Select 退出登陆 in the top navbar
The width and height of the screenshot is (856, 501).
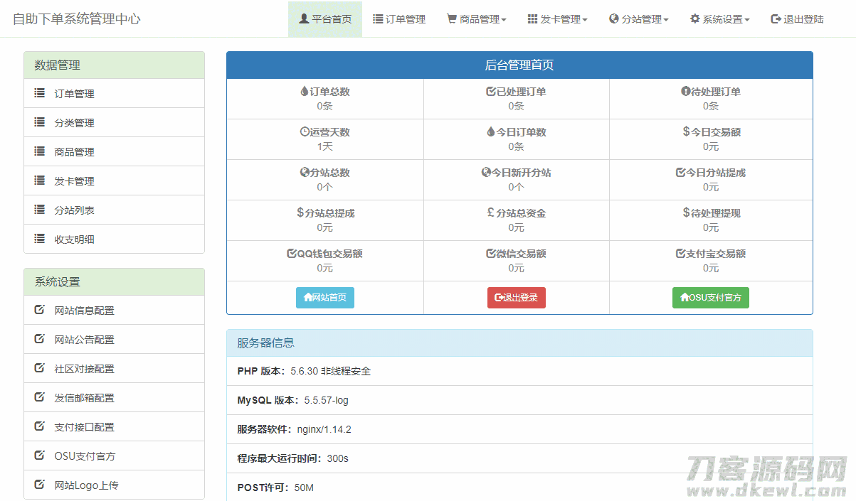[x=797, y=19]
